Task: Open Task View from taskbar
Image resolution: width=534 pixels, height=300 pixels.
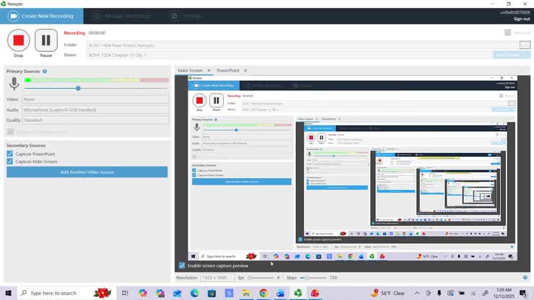Action: tap(125, 294)
